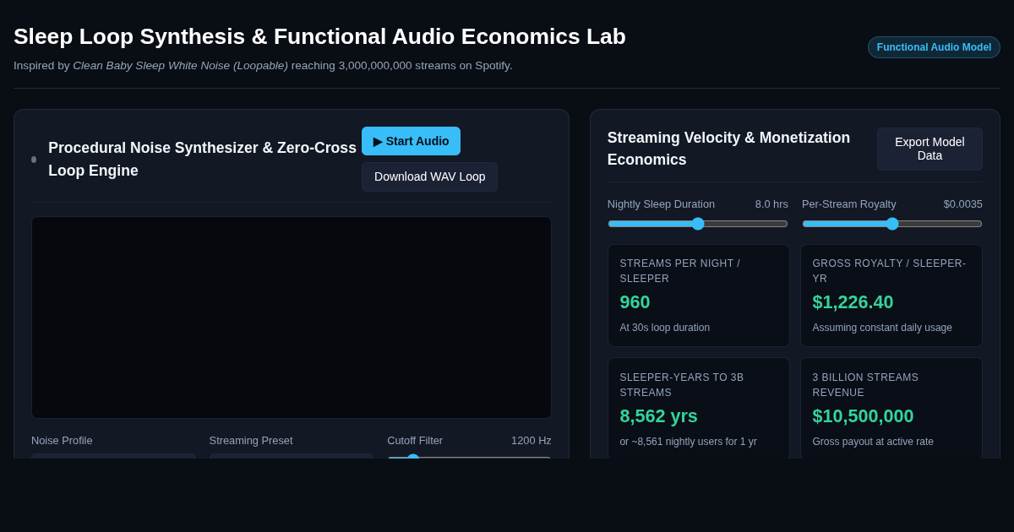Click the Procedural Noise Synthesizer heading
The height and width of the screenshot is (532, 1014).
(x=203, y=160)
